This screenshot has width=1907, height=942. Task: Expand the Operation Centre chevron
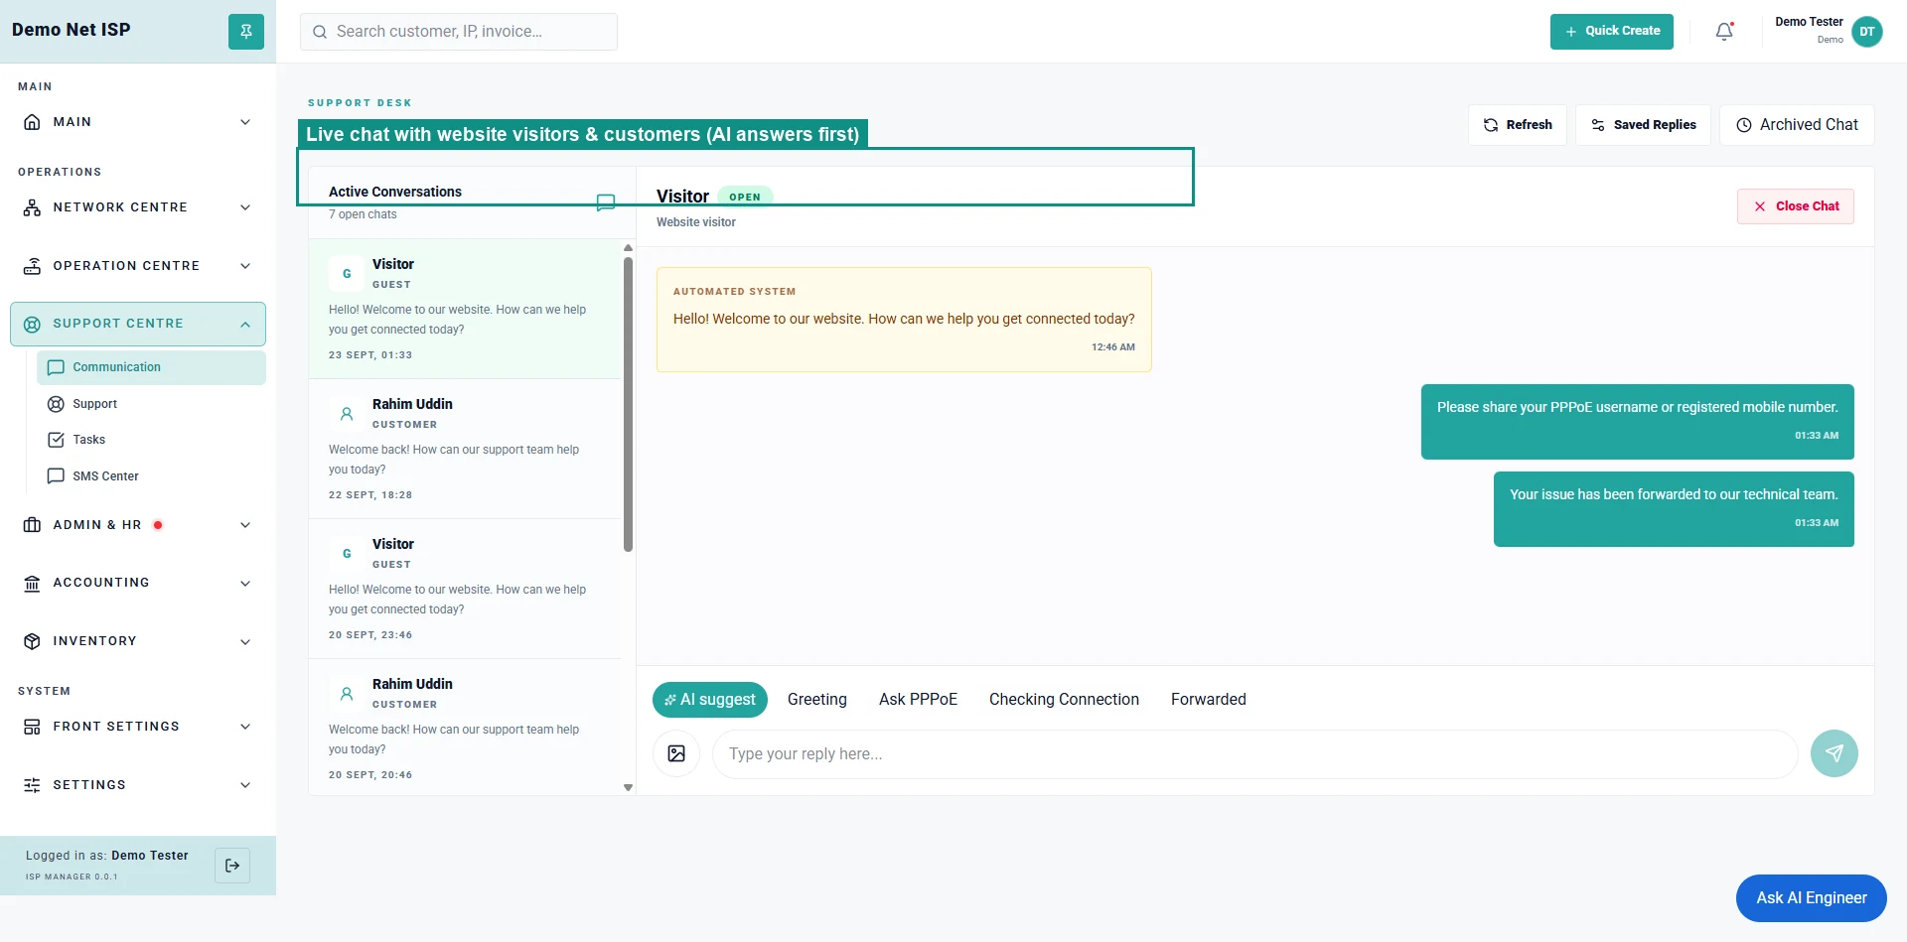(245, 266)
